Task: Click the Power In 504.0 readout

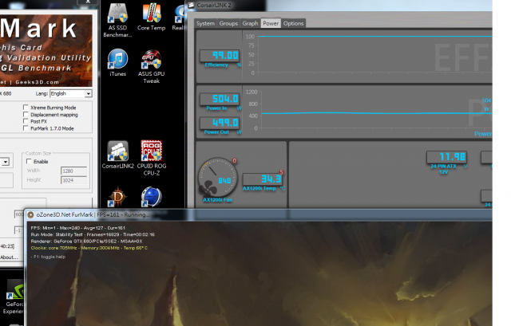Action: 220,99
